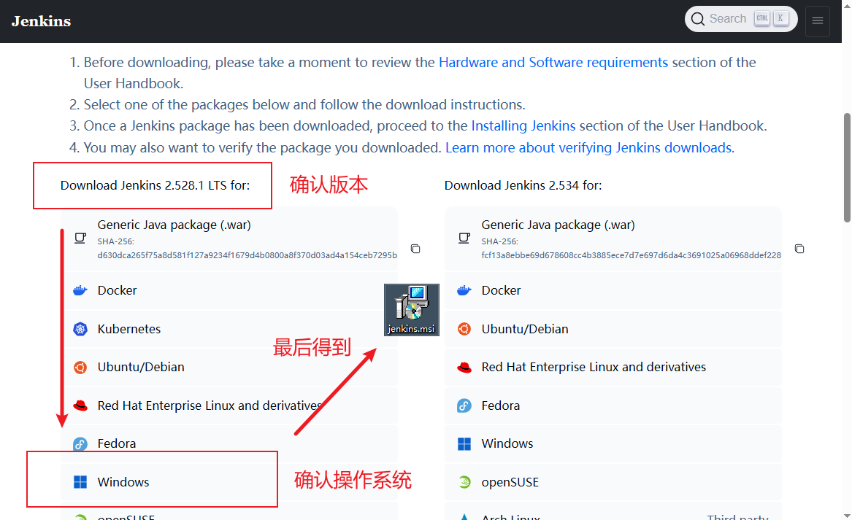Select Kubernetes download option

tap(229, 329)
